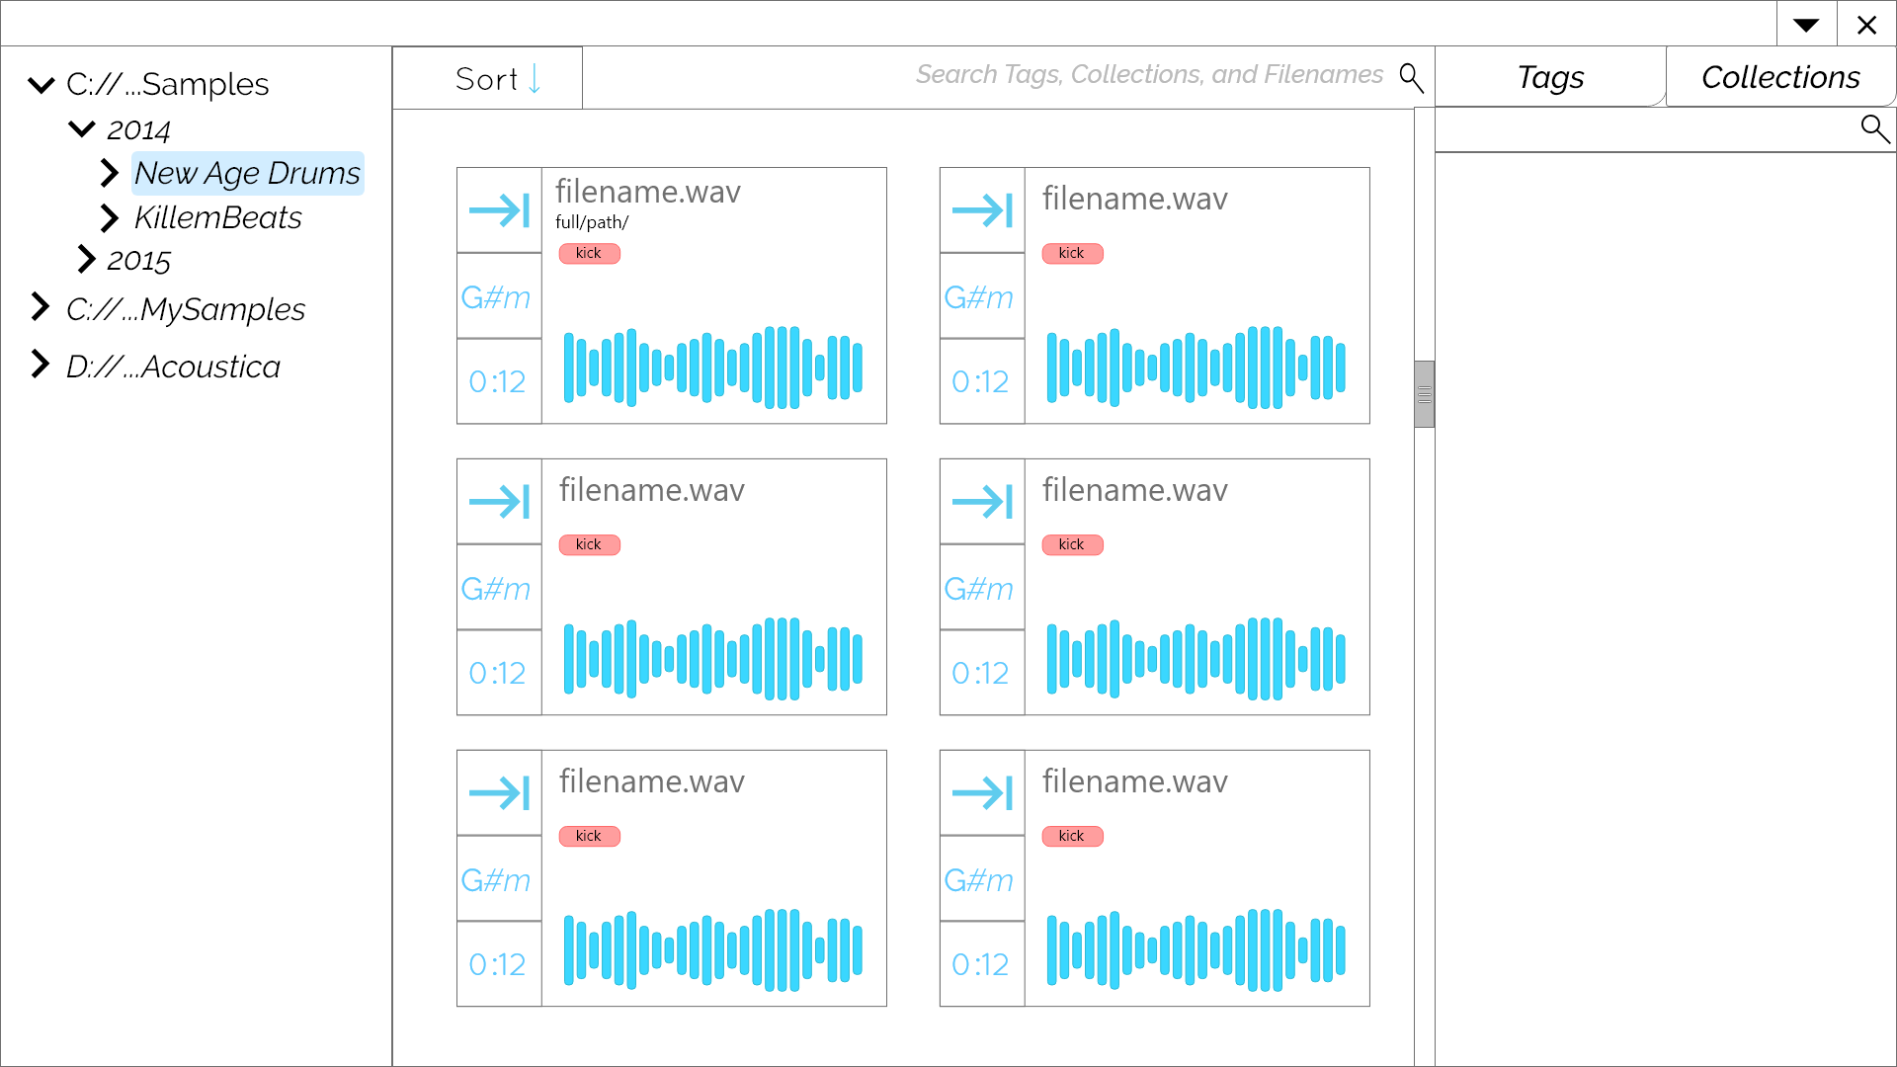Click the arrow icon on middle-left sample card
Viewport: 1897px width, 1067px height.
pos(499,502)
